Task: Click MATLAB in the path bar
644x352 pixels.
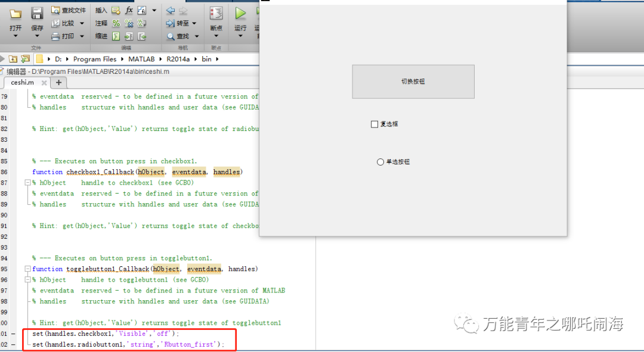Action: [x=141, y=59]
